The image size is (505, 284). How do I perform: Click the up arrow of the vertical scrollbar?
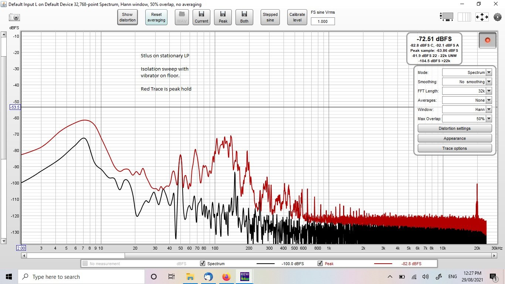click(x=4, y=34)
